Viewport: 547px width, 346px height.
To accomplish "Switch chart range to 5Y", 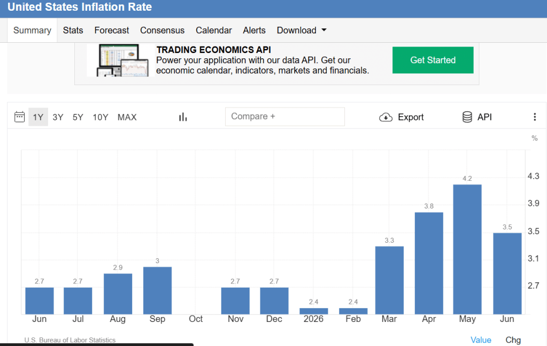I will (78, 117).
